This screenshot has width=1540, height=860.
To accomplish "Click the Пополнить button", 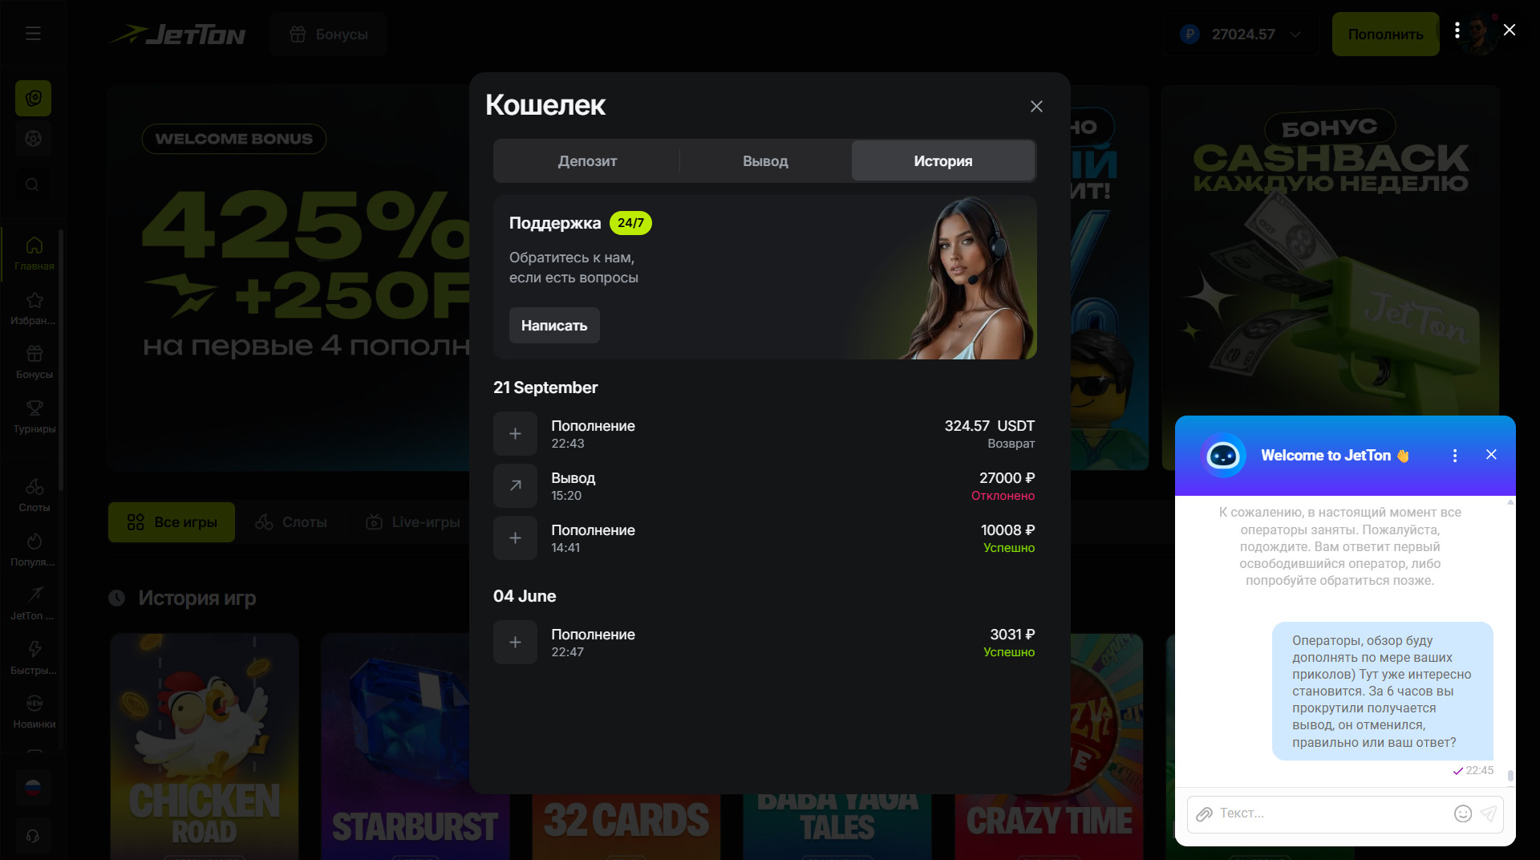I will (1385, 34).
